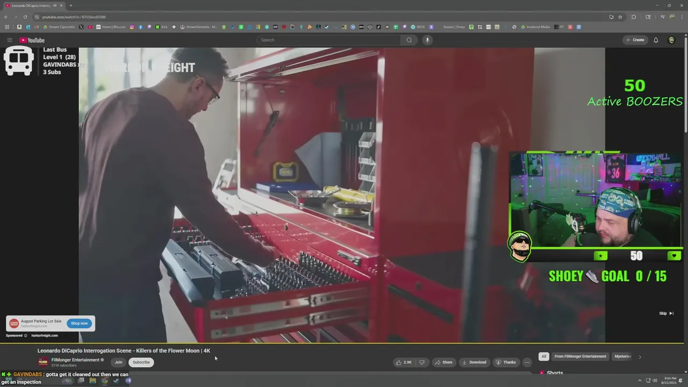Go forward in browser history

pos(15,17)
